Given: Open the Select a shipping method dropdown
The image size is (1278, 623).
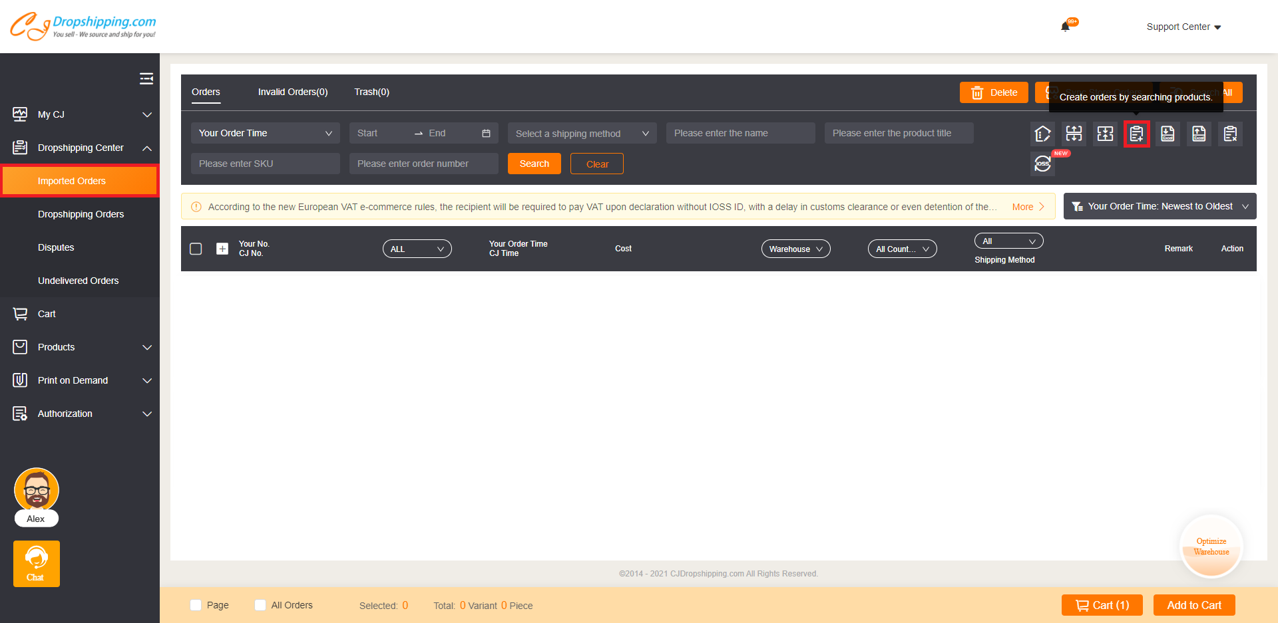Looking at the screenshot, I should [x=581, y=133].
